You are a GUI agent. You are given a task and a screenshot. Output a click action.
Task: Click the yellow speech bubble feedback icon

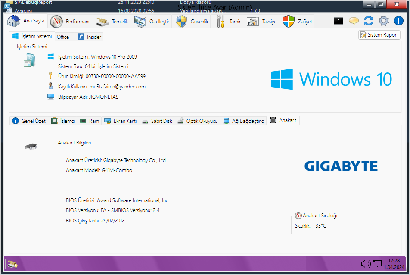coord(354,21)
